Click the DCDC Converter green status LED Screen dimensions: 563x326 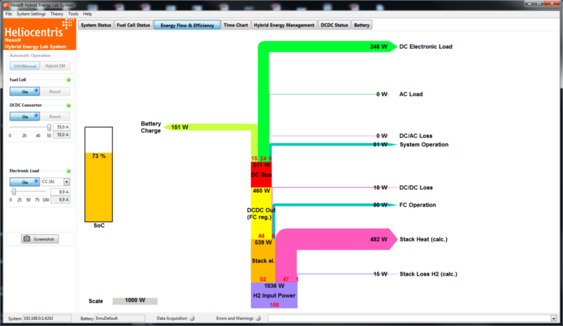point(68,105)
